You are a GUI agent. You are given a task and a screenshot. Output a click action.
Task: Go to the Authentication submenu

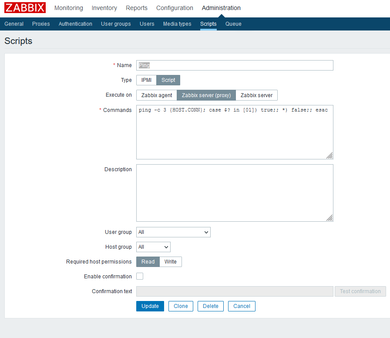coord(75,24)
